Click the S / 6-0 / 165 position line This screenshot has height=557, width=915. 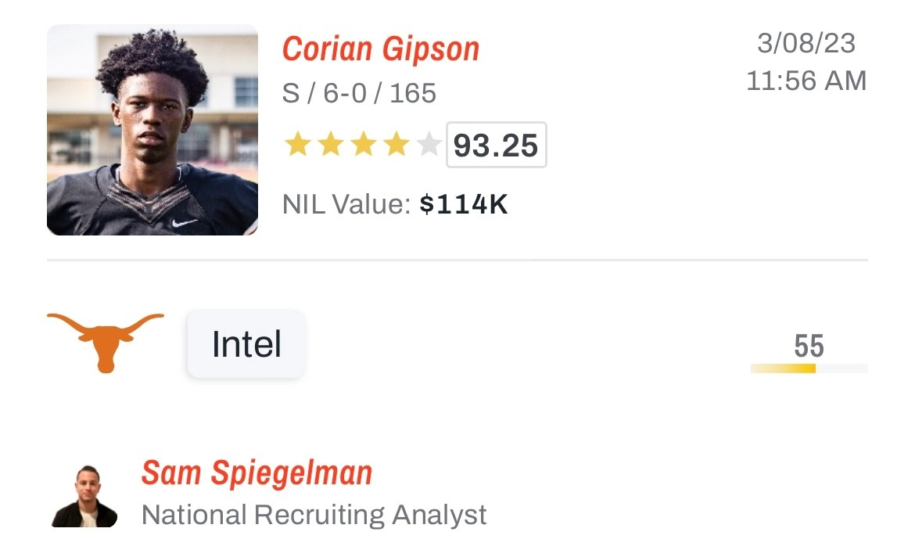click(359, 93)
